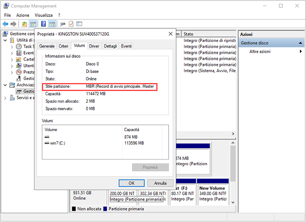
Task: Click the Capacità column header
Action: 142,129
